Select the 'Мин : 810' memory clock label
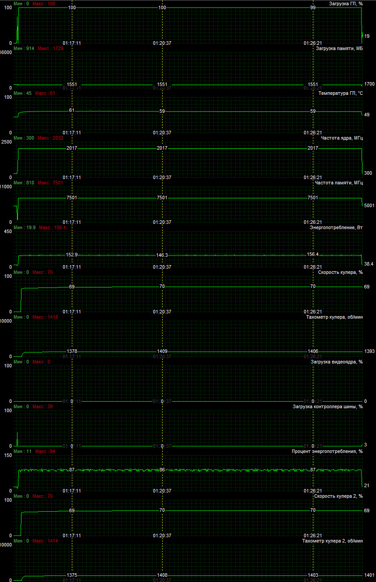The height and width of the screenshot is (582, 376). (24, 183)
